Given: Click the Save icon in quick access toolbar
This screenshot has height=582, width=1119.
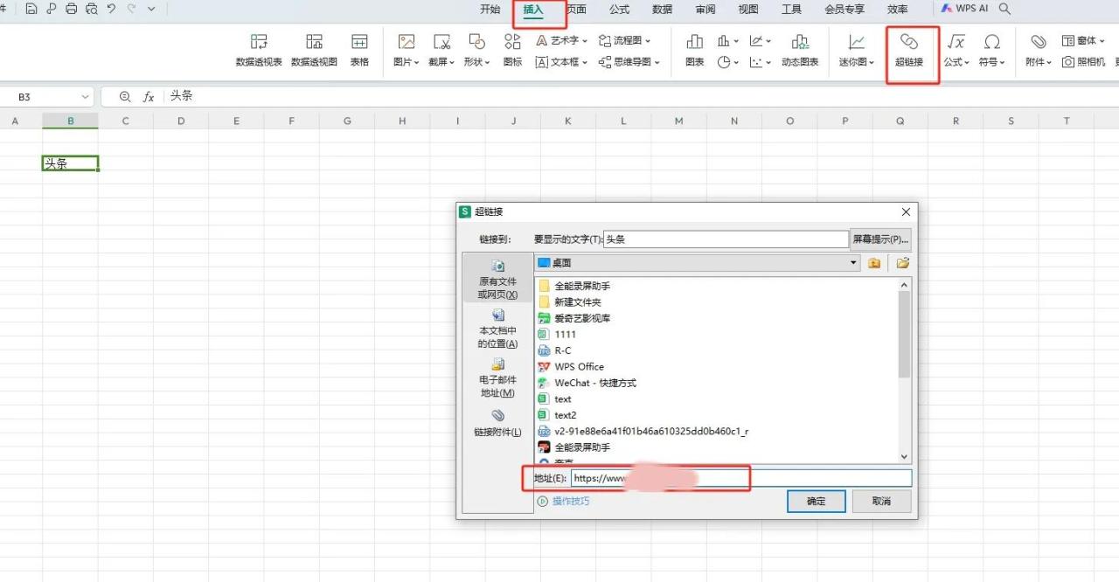Looking at the screenshot, I should point(31,9).
